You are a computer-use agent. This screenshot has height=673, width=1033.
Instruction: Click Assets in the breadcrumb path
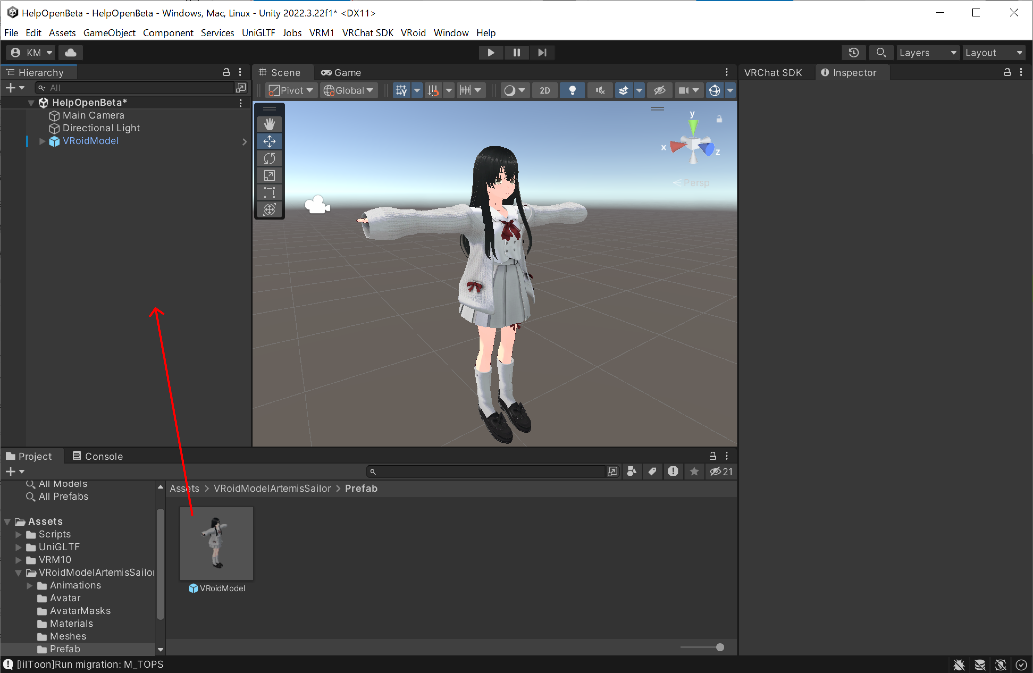tap(184, 488)
